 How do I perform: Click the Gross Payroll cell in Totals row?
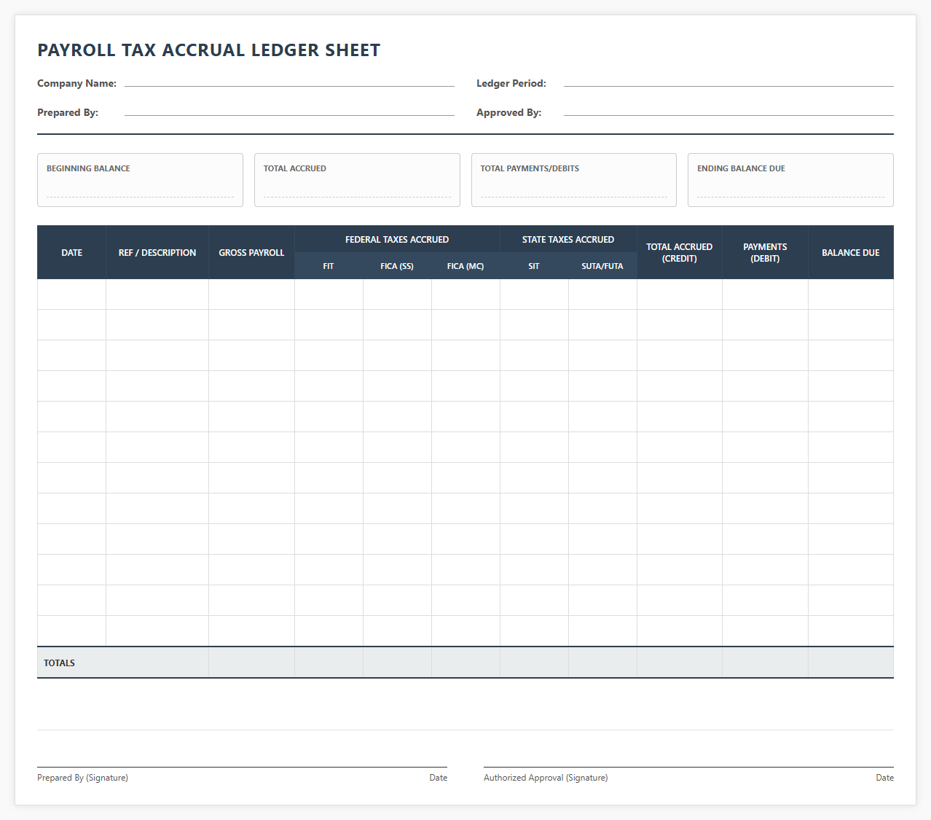coord(251,663)
